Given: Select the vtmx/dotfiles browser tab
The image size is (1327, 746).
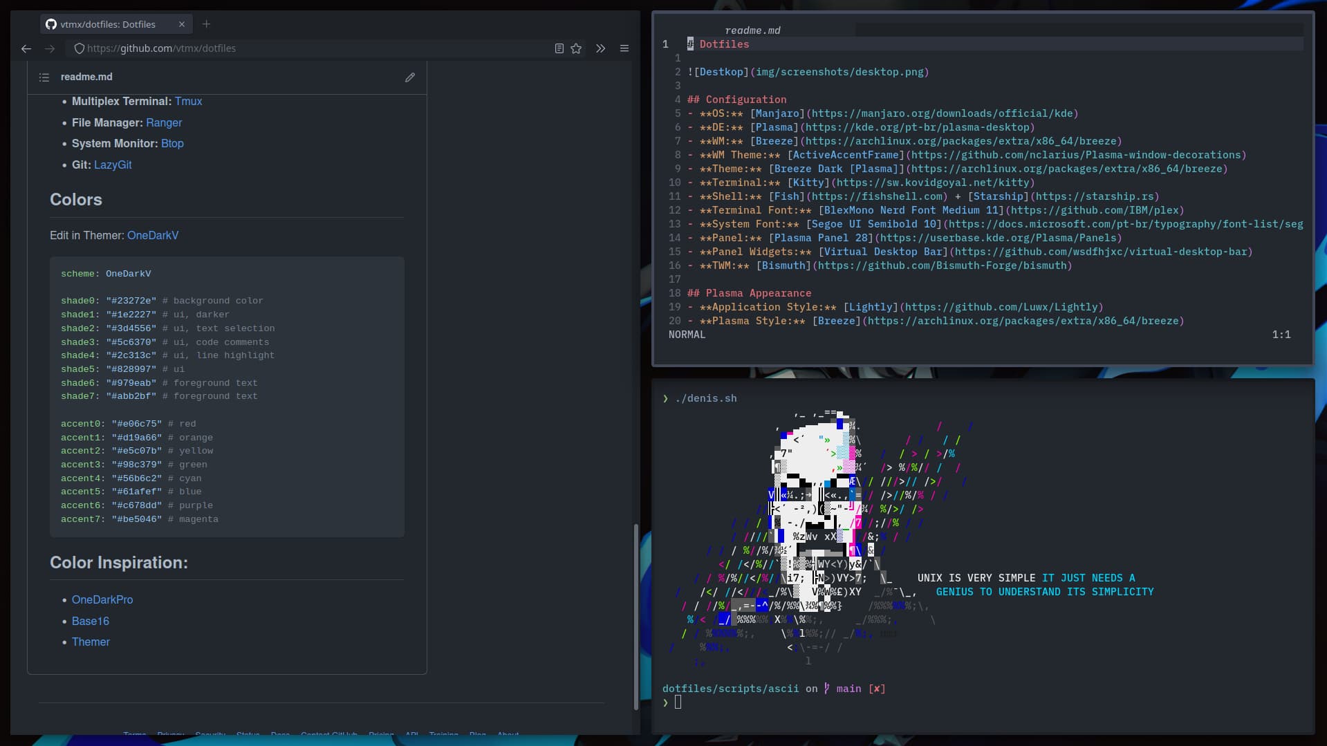Looking at the screenshot, I should [108, 24].
